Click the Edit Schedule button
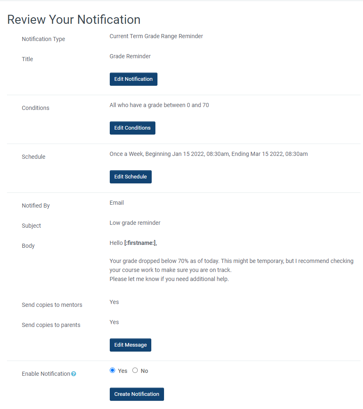This screenshot has width=363, height=409. coord(130,177)
